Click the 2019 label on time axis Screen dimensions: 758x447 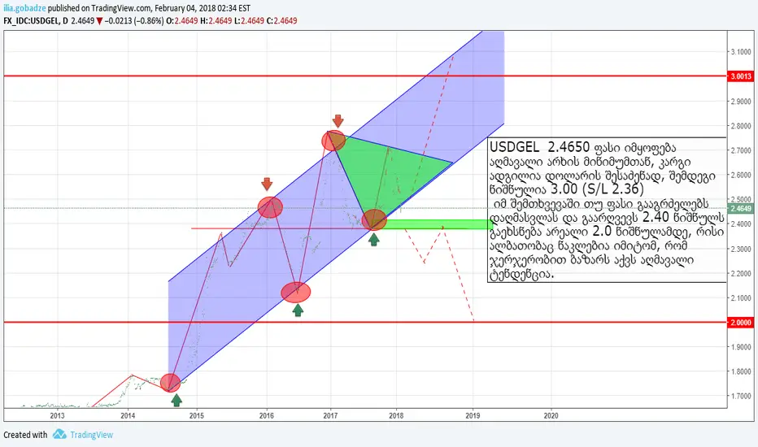point(473,415)
